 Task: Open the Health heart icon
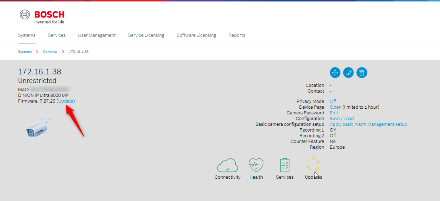coord(256,166)
